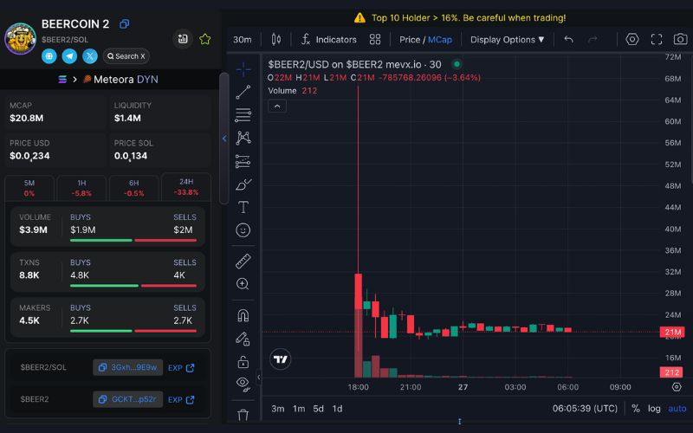693x433 pixels.
Task: Toggle stay in drawing mode
Action: click(243, 339)
